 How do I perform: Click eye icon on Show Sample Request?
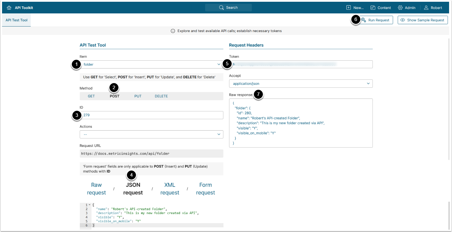[x=403, y=20]
